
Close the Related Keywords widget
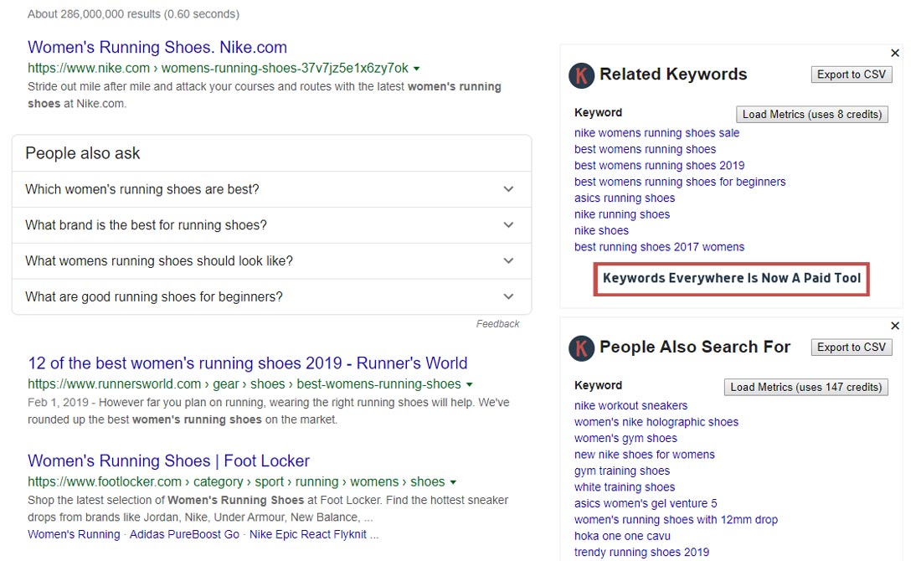point(894,53)
